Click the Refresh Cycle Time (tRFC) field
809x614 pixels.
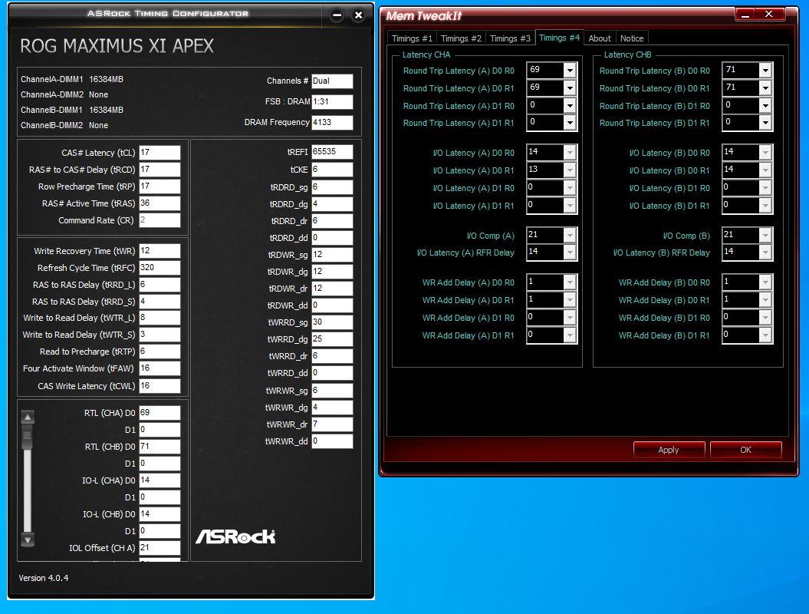(160, 268)
